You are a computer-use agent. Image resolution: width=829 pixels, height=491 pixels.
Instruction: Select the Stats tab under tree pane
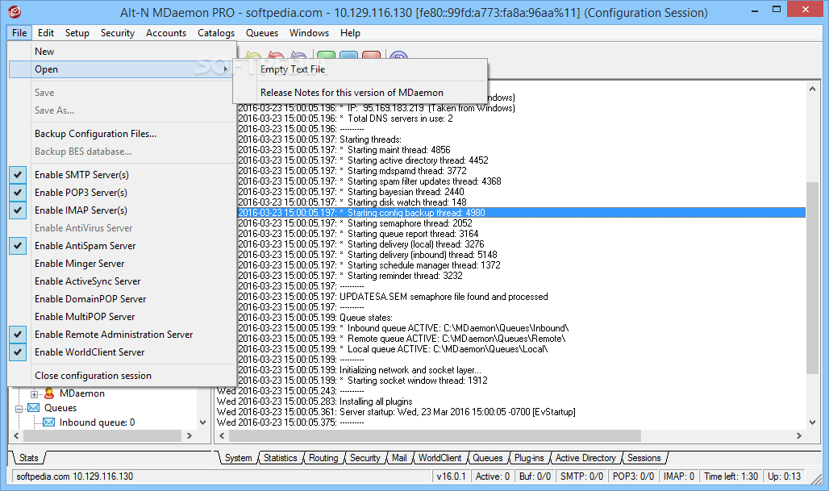tap(28, 458)
